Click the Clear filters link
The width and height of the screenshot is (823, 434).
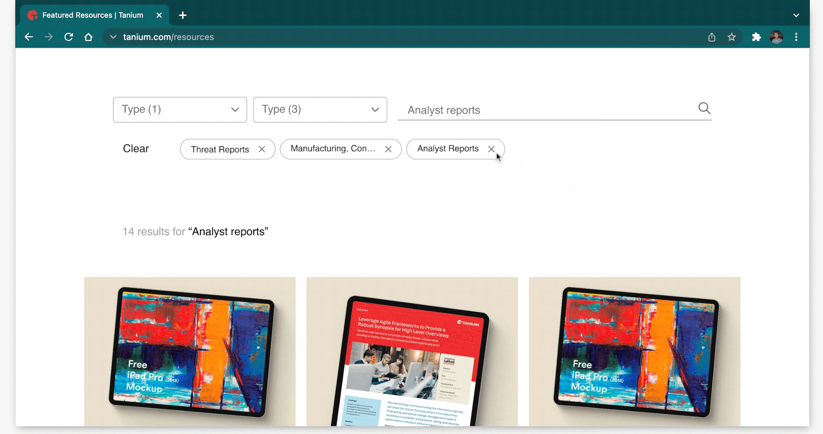[x=136, y=149]
